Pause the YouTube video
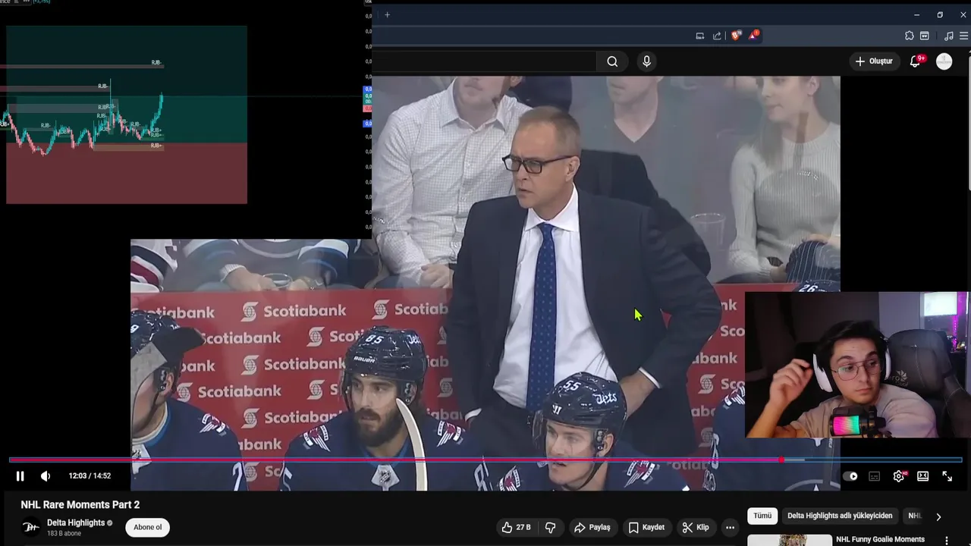Image resolution: width=971 pixels, height=546 pixels. point(20,476)
